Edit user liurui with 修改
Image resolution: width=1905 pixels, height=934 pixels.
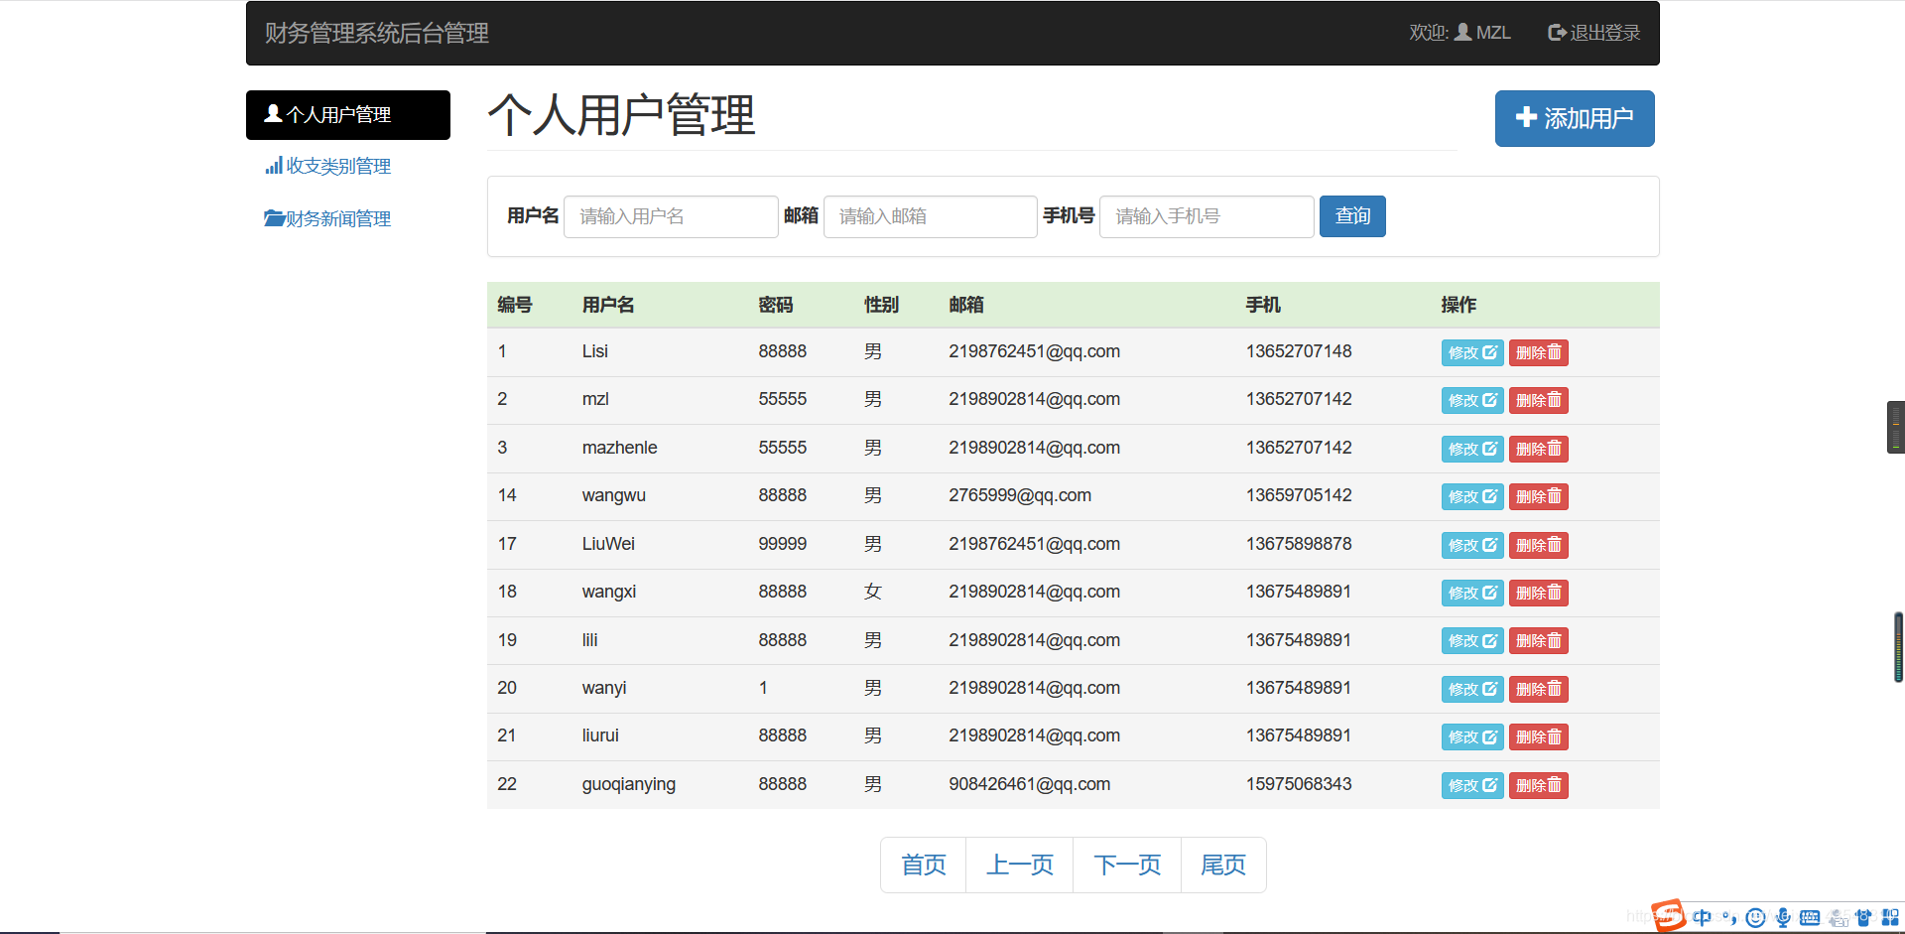tap(1472, 736)
